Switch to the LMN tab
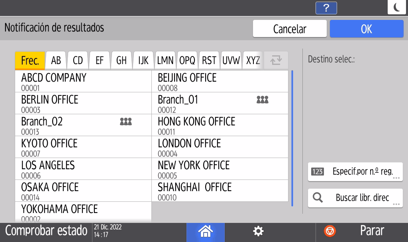The width and height of the screenshot is (408, 242). [x=165, y=60]
